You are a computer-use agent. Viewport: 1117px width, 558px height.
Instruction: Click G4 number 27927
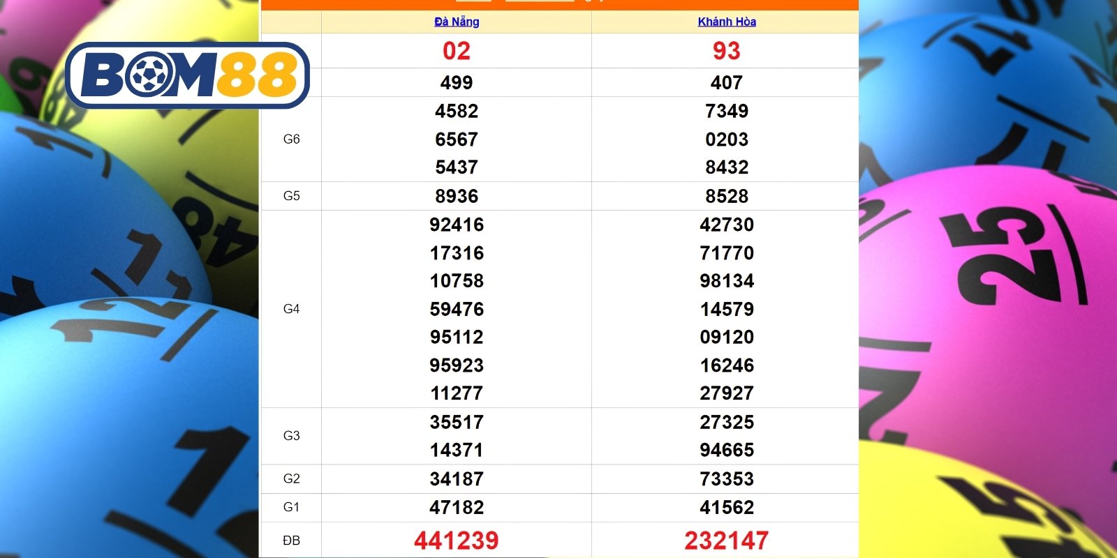(727, 393)
